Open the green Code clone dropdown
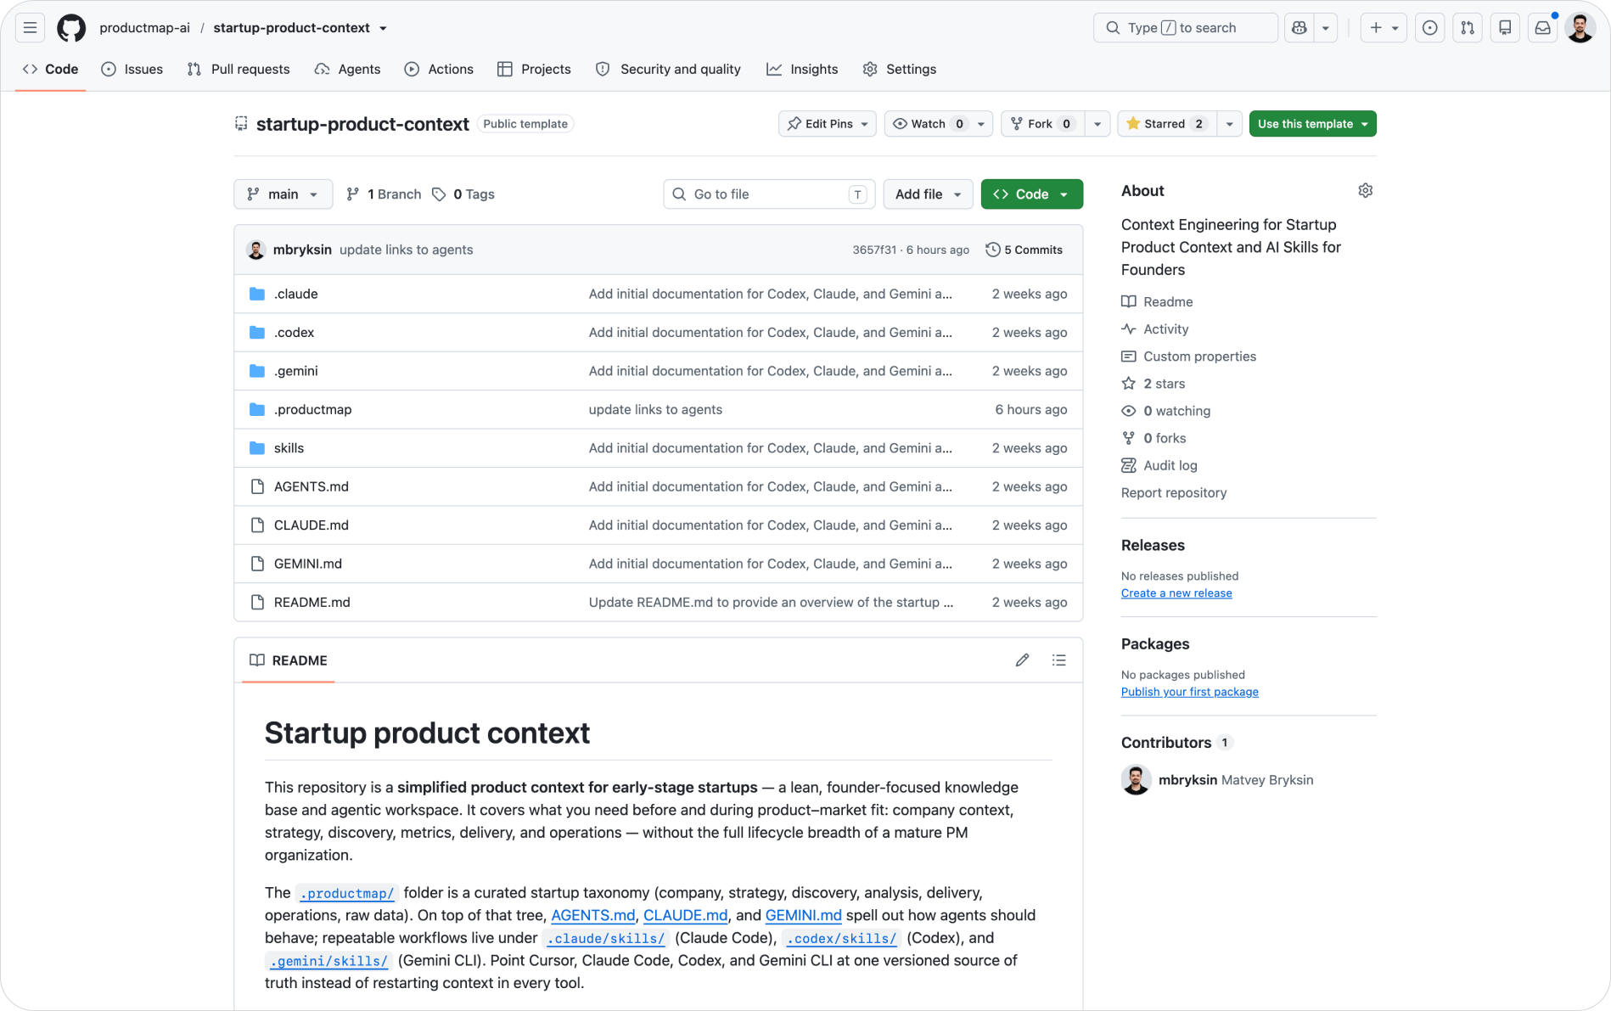The width and height of the screenshot is (1611, 1011). [x=1031, y=194]
